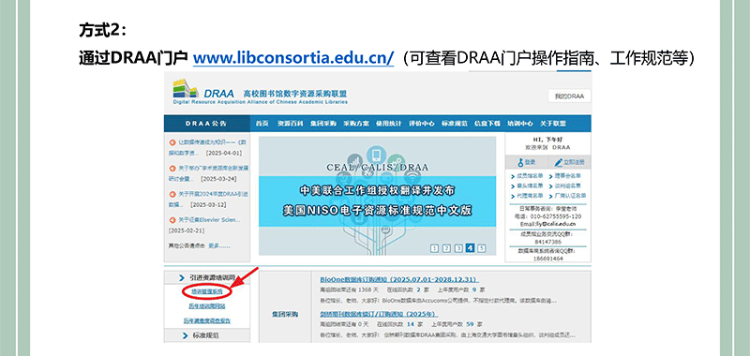Click the key icon beside 登录
This screenshot has height=356, width=750.
click(520, 162)
